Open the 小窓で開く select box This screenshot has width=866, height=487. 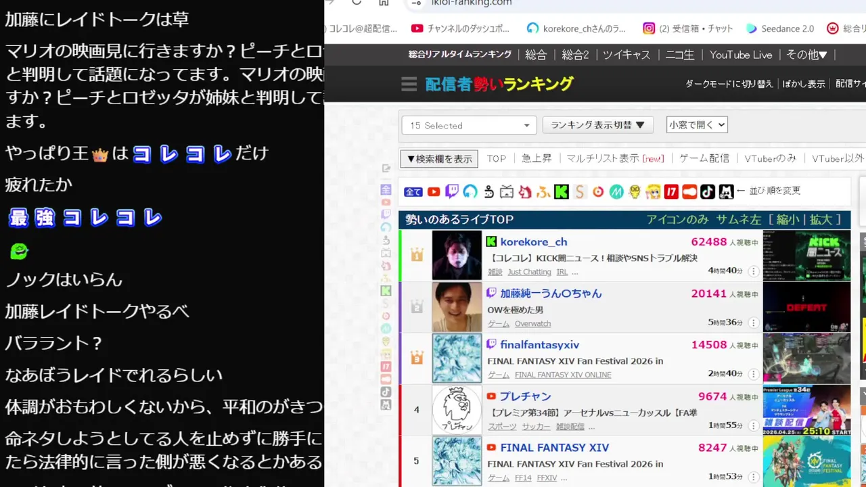click(x=697, y=124)
